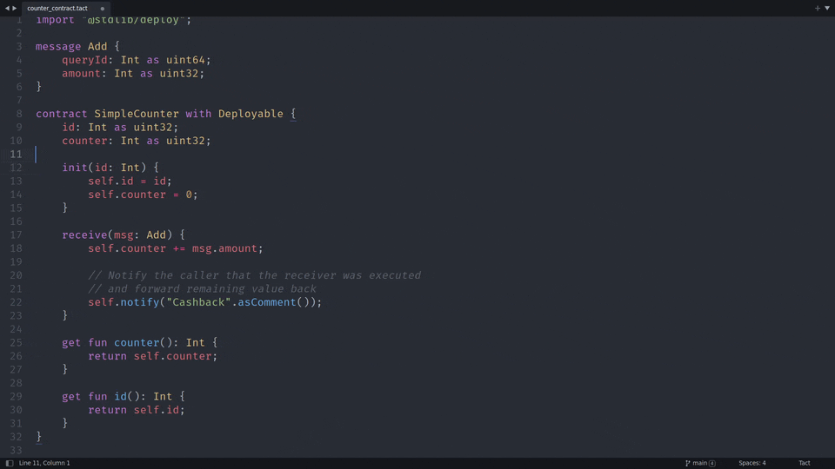Click 'counter' function name on line 25
Image resolution: width=835 pixels, height=469 pixels.
(x=137, y=343)
